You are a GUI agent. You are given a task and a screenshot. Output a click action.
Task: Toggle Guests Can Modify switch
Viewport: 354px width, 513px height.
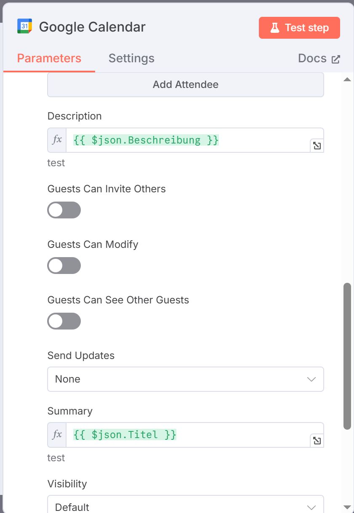[x=64, y=266]
